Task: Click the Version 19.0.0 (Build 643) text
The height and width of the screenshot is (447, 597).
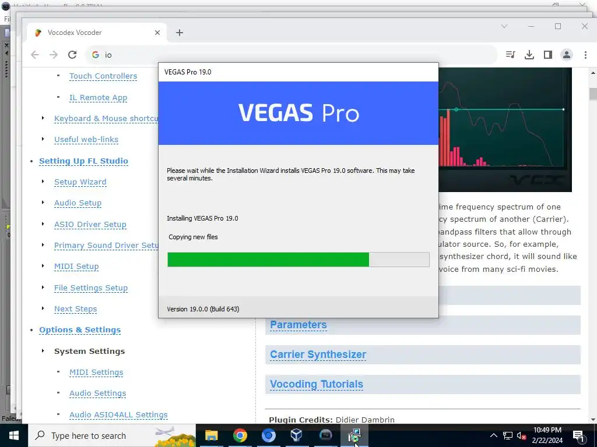Action: (203, 309)
